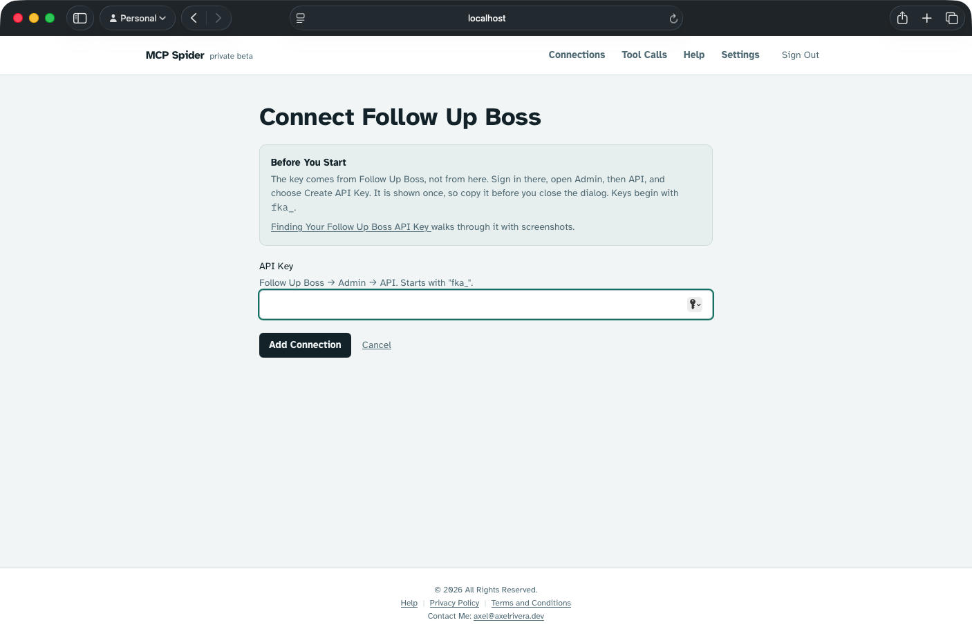The image size is (972, 638).
Task: Click the axel@axelrivera.dev email link
Action: pyautogui.click(x=509, y=616)
